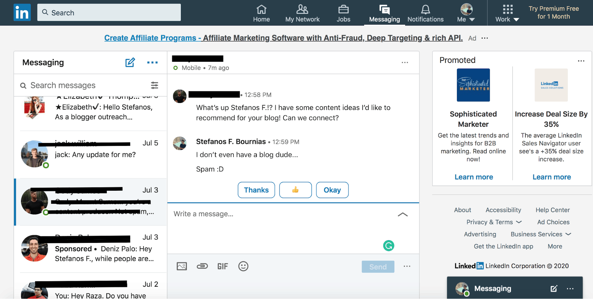Open the emoji picker smiley icon
Screen dimensions: 593x299
click(x=243, y=266)
